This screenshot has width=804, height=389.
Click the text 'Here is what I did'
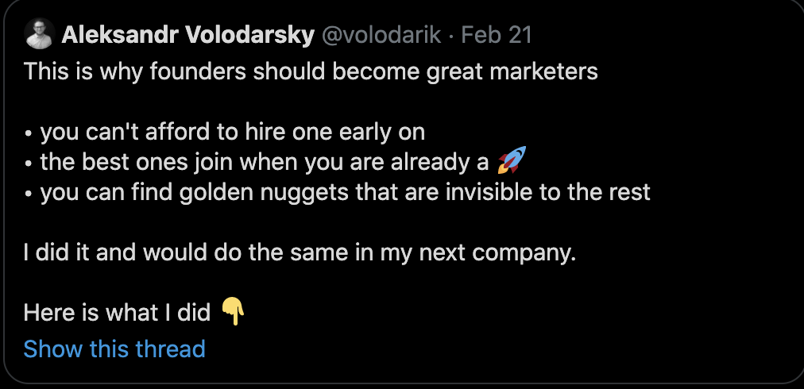[117, 313]
